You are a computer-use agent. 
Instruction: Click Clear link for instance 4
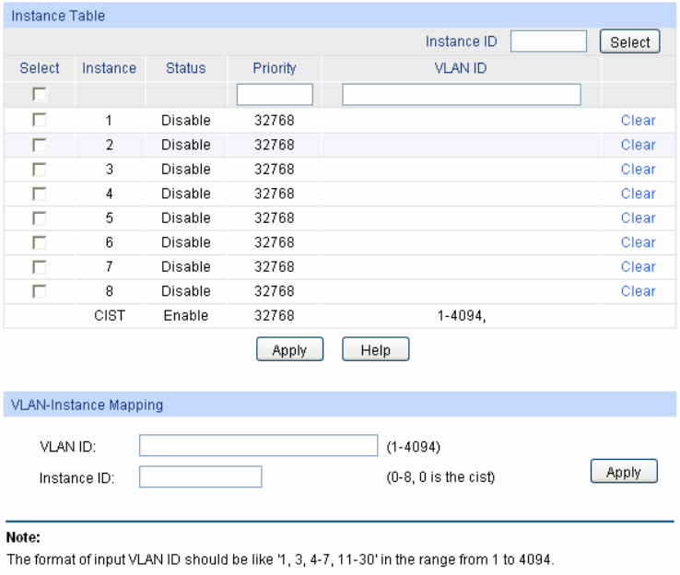pos(638,194)
